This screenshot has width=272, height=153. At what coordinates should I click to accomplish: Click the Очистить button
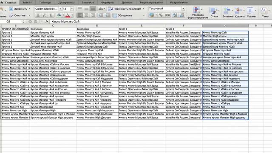pyautogui.click(x=18, y=15)
